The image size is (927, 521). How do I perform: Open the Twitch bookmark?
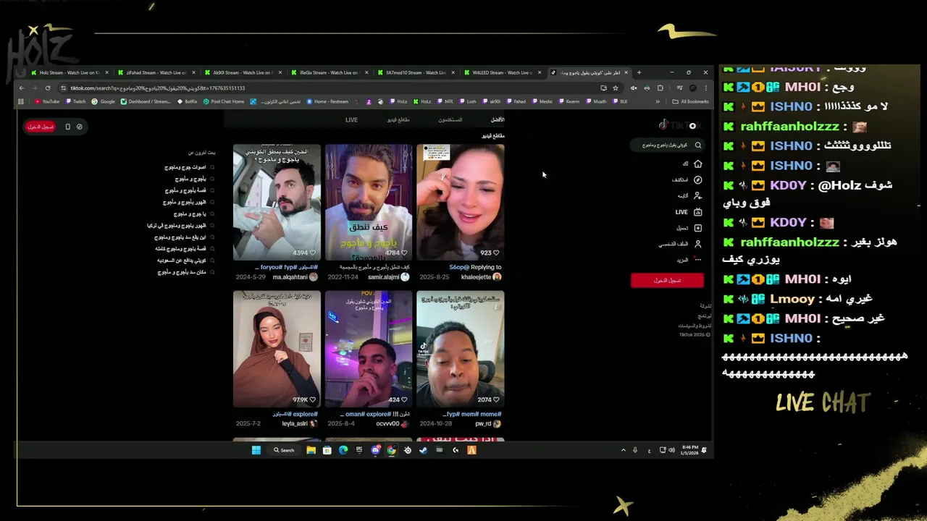(76, 101)
